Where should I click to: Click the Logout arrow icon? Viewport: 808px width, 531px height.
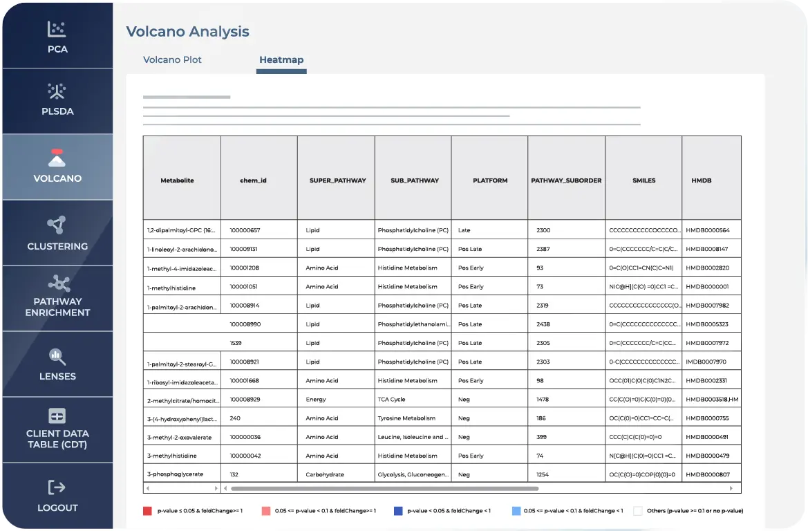click(57, 487)
